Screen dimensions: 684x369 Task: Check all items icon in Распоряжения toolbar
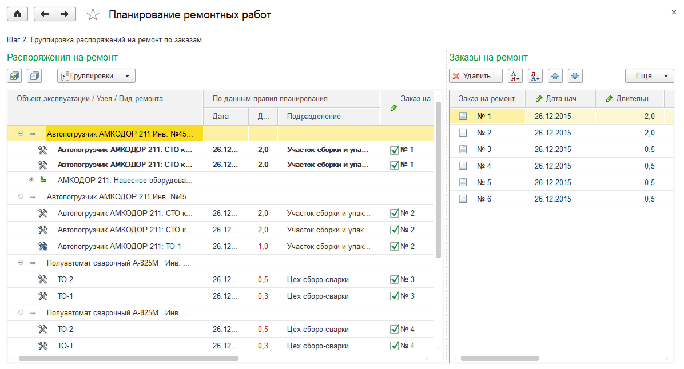pos(14,76)
